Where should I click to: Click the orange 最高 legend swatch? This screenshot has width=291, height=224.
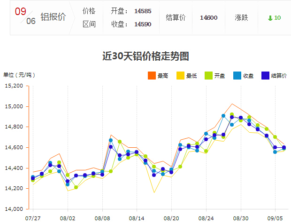pyautogui.click(x=152, y=76)
